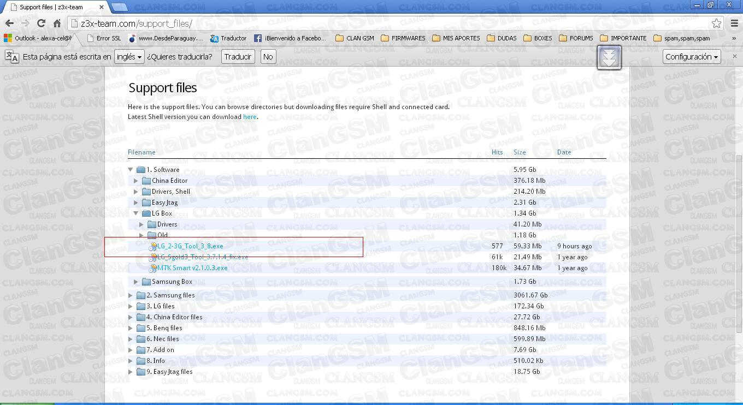Expand the China Editor folder triangle
The height and width of the screenshot is (405, 743).
point(136,181)
